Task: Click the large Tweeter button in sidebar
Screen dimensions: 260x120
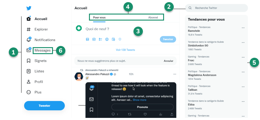Action: 44,105
